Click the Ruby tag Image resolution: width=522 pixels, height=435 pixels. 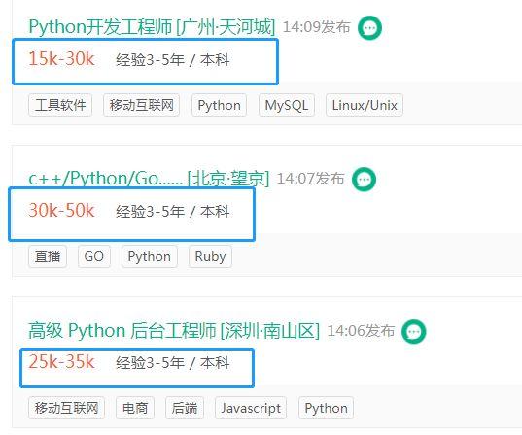(x=210, y=256)
